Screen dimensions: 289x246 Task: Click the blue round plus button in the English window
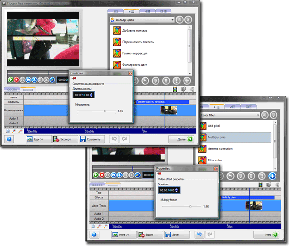[x=272, y=176]
